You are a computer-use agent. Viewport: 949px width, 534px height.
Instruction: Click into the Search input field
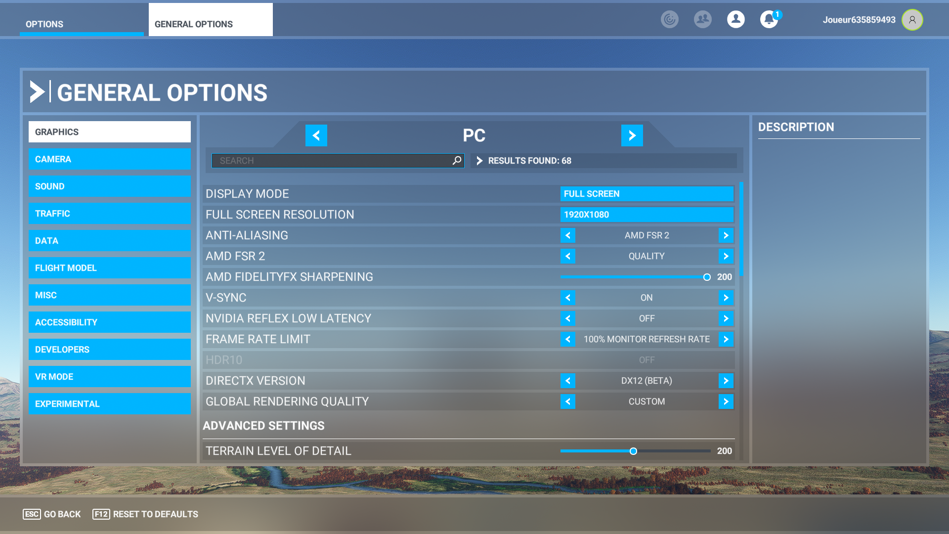pyautogui.click(x=331, y=161)
